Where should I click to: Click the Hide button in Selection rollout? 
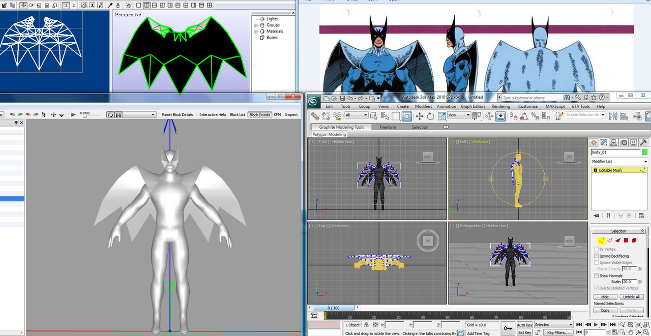[605, 297]
